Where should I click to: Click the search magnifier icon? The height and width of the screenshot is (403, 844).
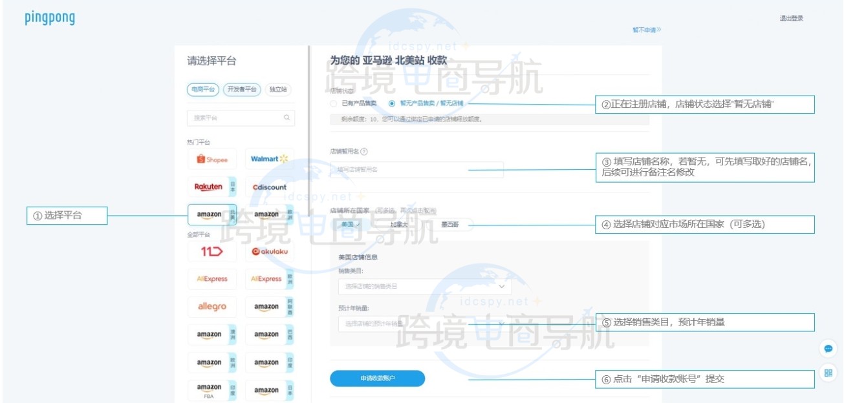(287, 118)
